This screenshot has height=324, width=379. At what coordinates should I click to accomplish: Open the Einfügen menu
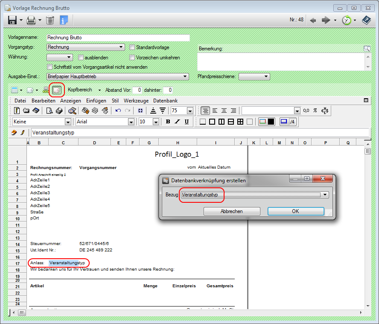[96, 101]
